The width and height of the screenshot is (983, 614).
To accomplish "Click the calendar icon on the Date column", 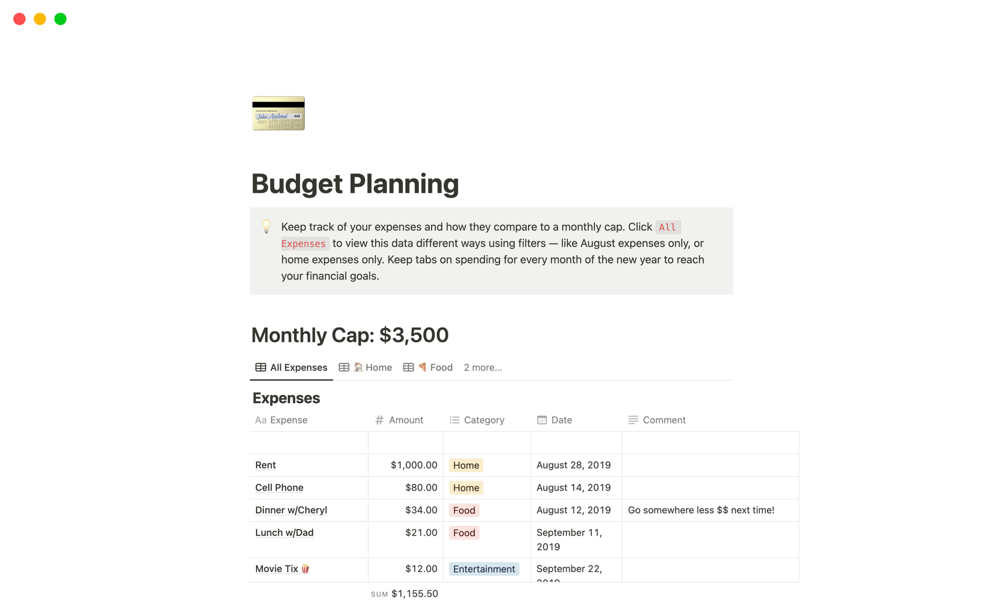I will coord(542,420).
